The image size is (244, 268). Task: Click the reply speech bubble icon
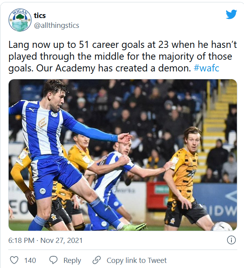pos(54,260)
